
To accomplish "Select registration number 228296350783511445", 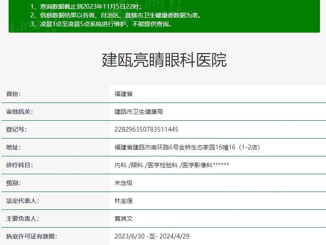I will pos(147,129).
